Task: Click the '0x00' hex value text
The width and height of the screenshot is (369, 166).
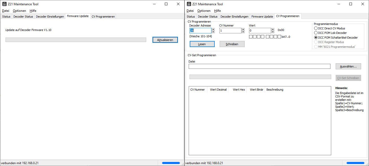Action: click(x=281, y=30)
